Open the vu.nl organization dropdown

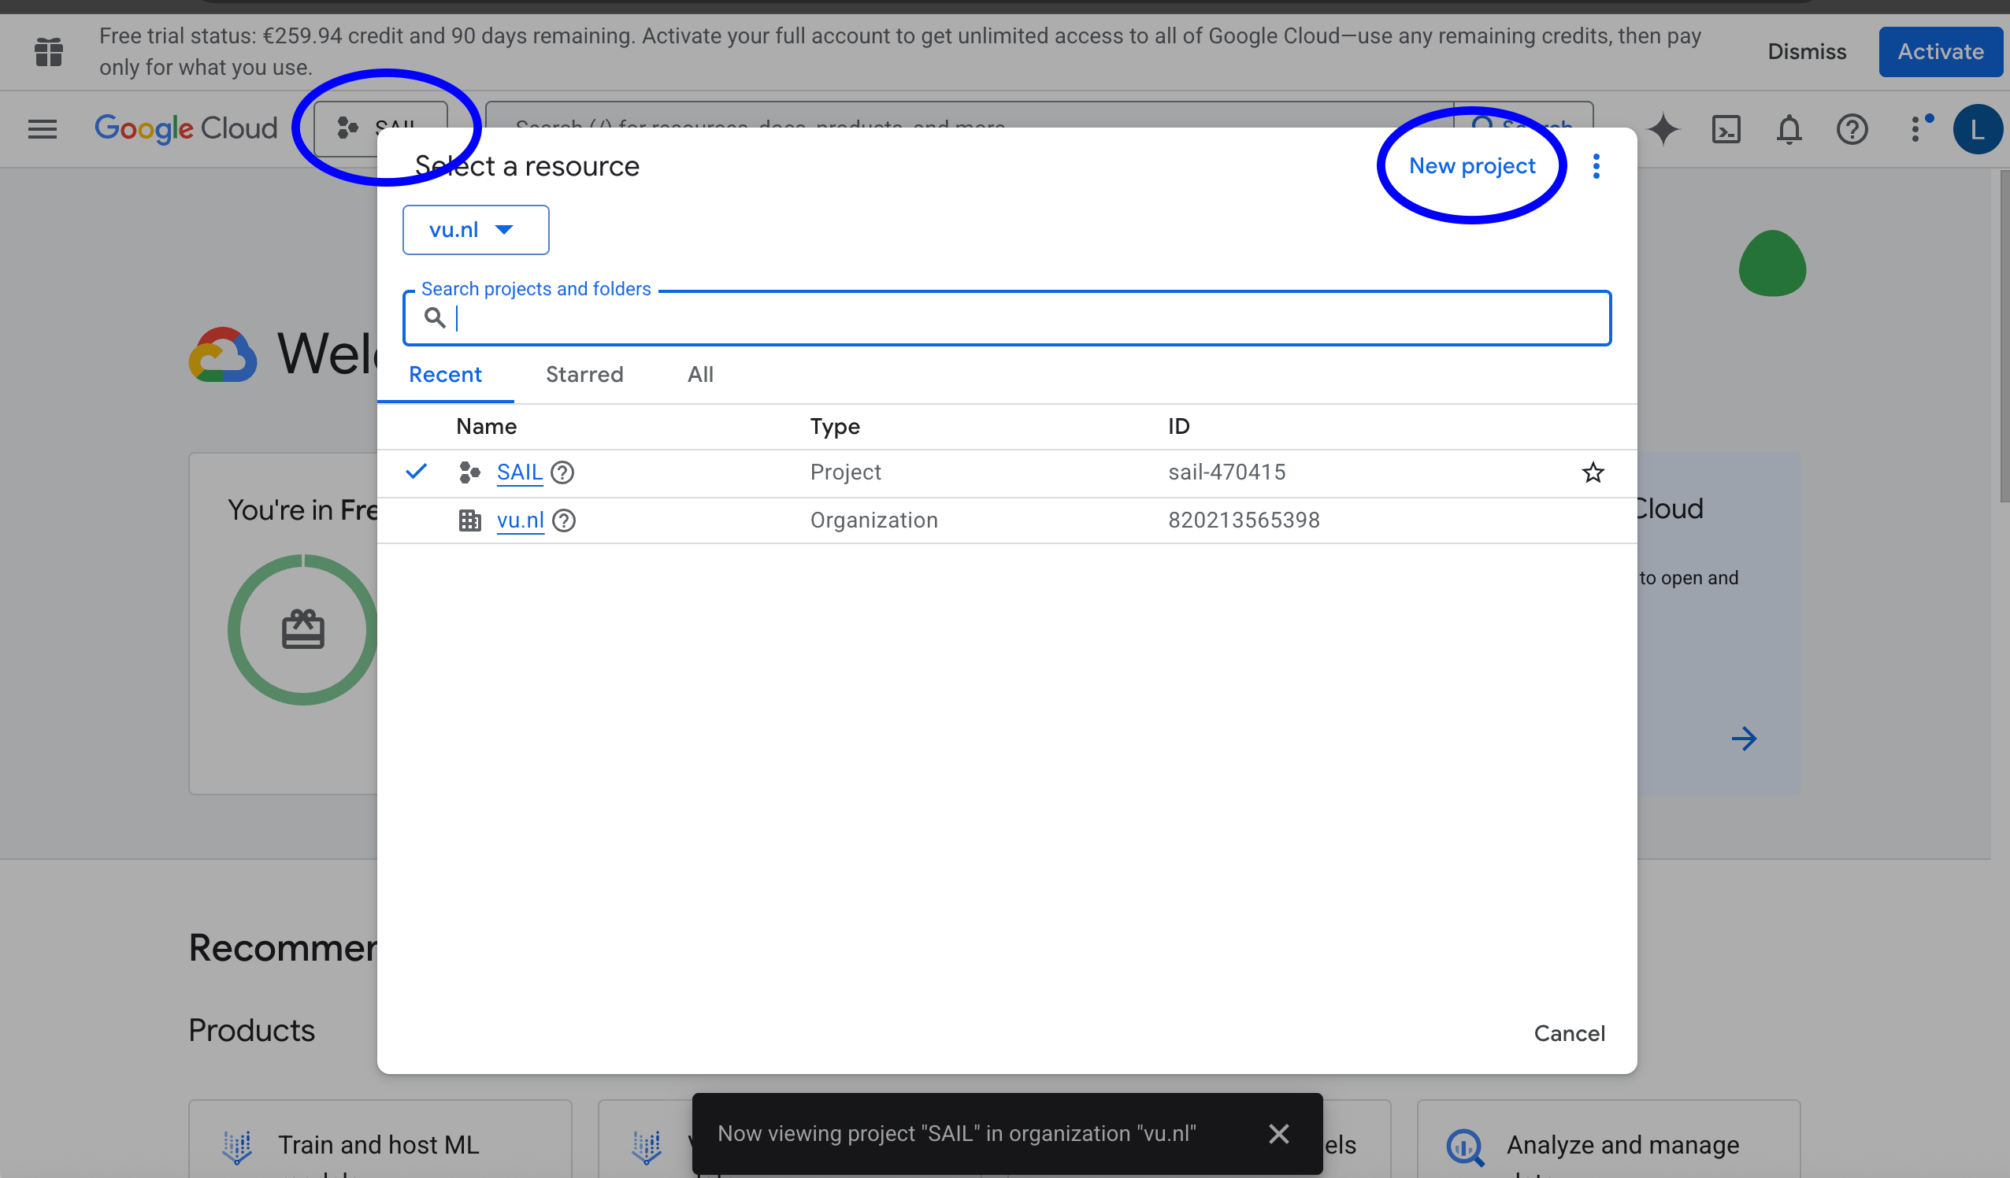pyautogui.click(x=476, y=230)
